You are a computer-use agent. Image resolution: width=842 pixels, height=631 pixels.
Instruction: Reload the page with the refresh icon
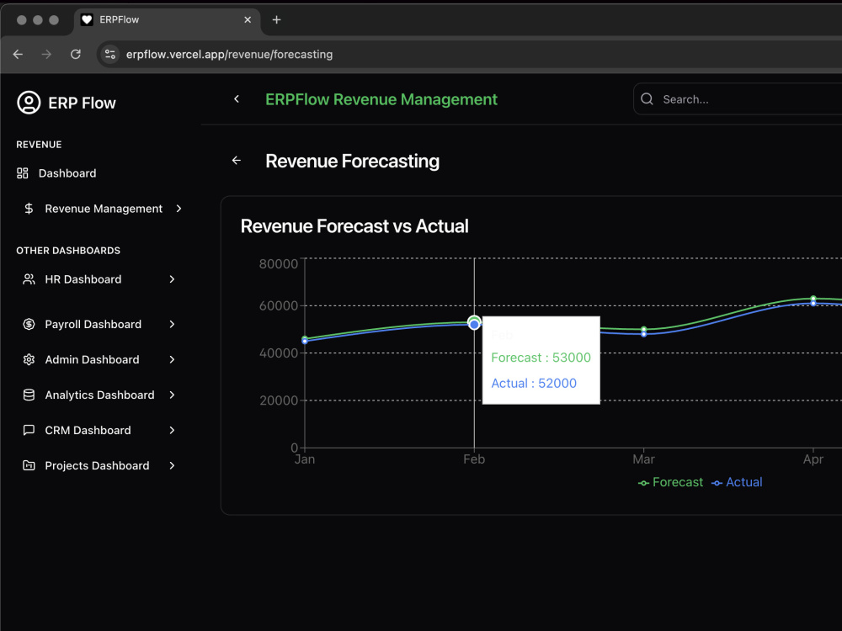tap(76, 54)
